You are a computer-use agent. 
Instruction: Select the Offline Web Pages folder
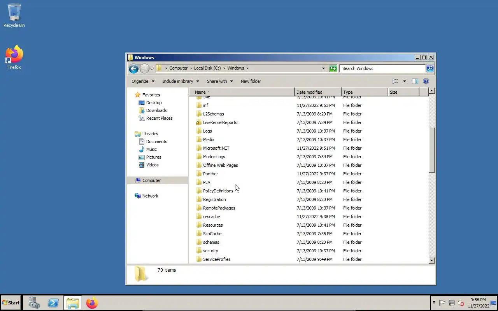coord(220,165)
